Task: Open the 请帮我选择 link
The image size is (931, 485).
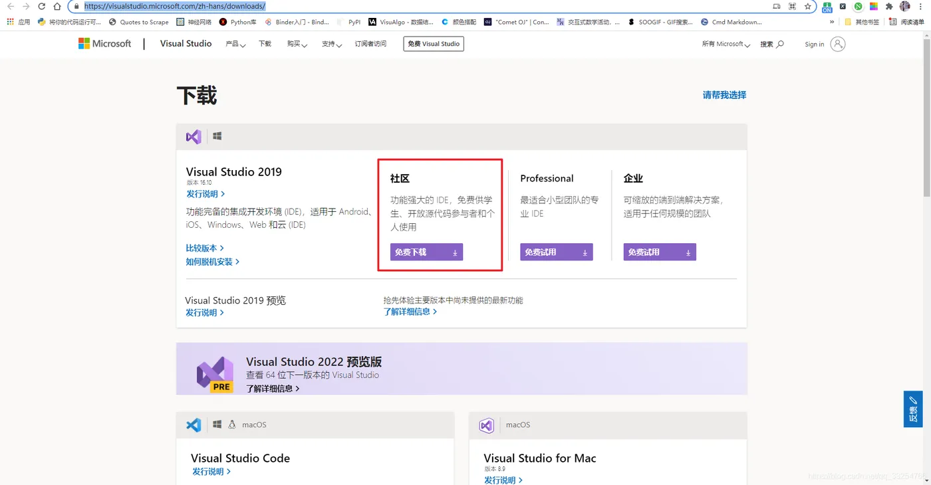Action: [x=724, y=95]
